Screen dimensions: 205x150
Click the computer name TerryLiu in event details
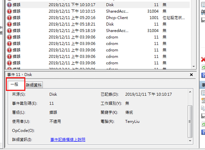point(132,122)
